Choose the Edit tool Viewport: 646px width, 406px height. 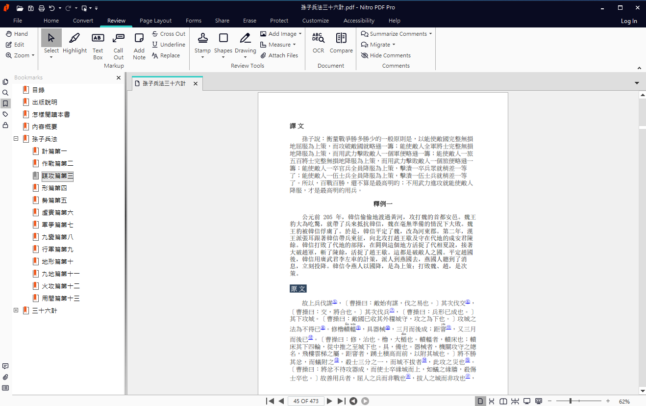(x=15, y=45)
